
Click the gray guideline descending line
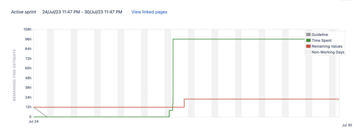(40, 112)
